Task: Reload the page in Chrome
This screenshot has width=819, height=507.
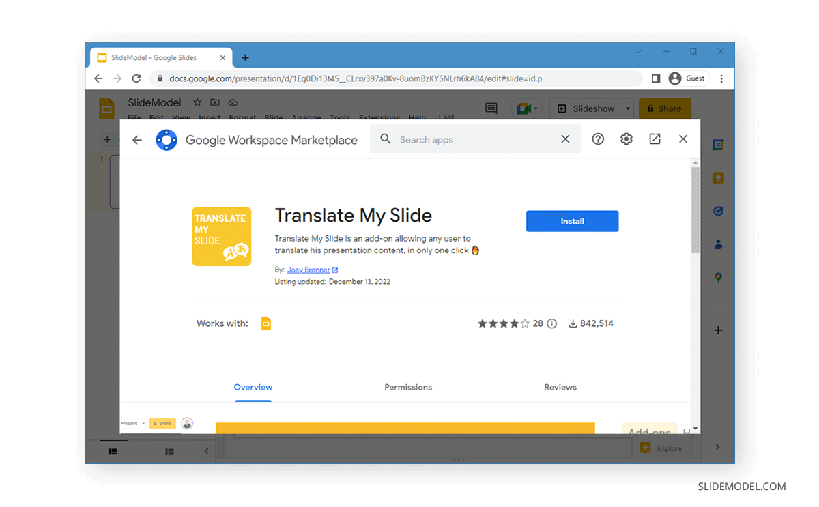Action: 136,78
